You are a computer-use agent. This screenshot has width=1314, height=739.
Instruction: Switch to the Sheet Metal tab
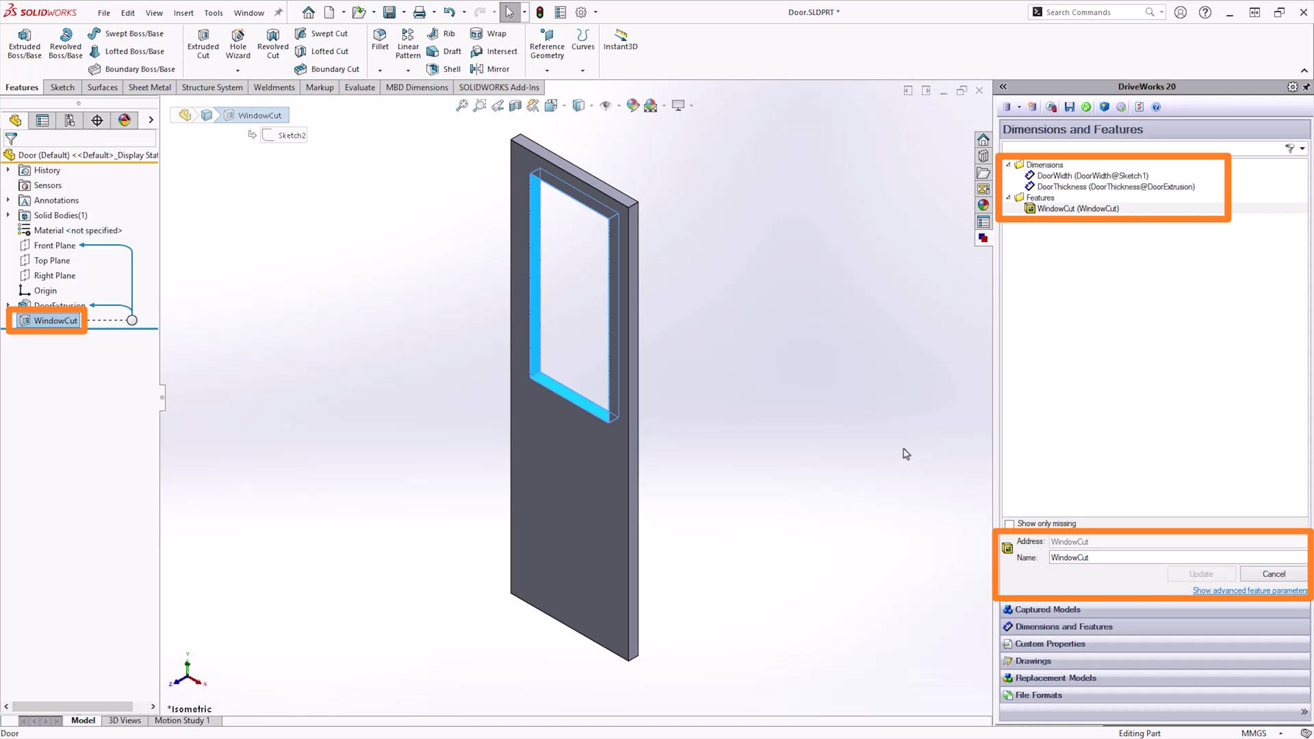[149, 88]
